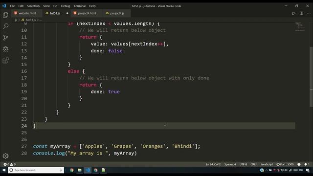Open Chrome from the taskbar
Screen dimensions: 313x176
pyautogui.click(x=71, y=170)
